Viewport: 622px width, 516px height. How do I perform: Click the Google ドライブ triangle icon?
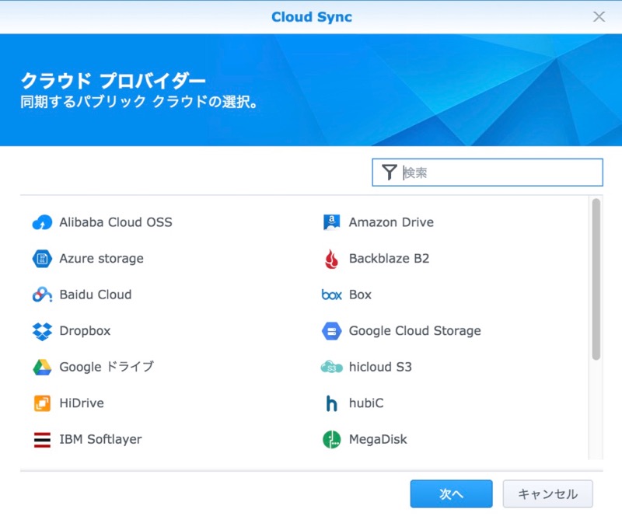click(42, 368)
